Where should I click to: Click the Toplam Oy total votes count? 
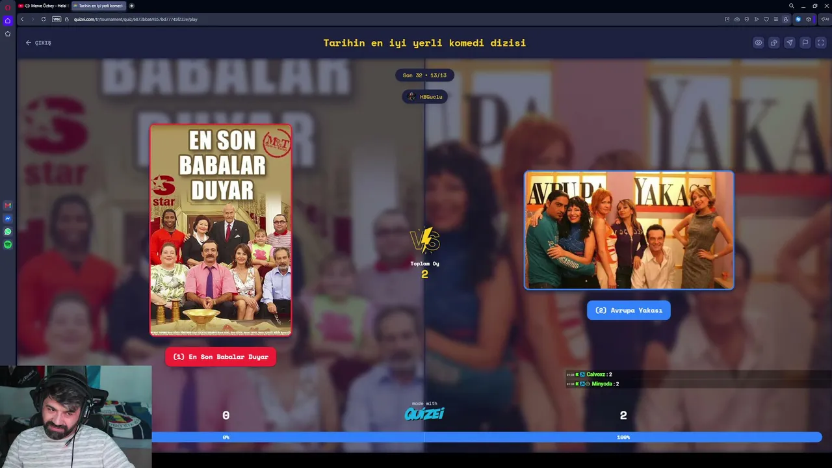(424, 269)
